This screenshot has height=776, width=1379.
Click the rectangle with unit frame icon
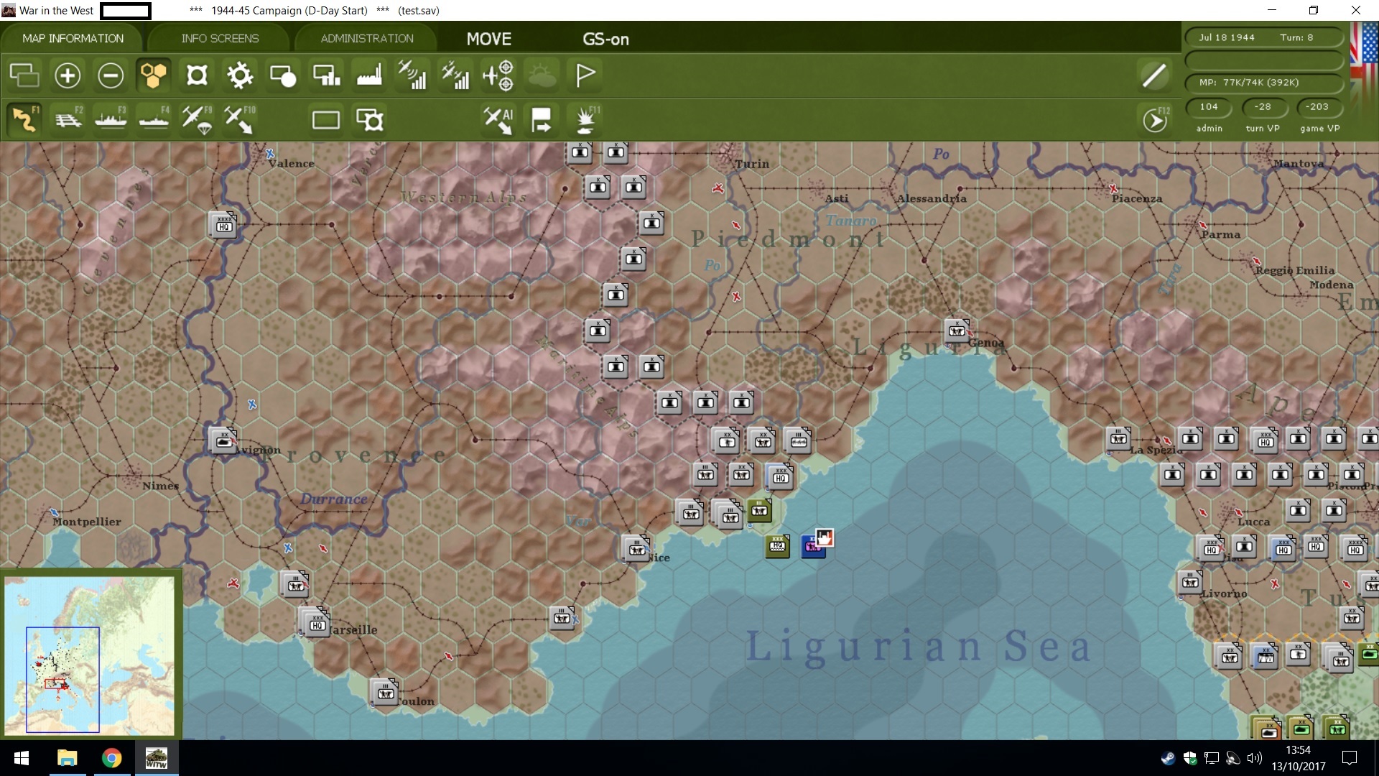370,119
